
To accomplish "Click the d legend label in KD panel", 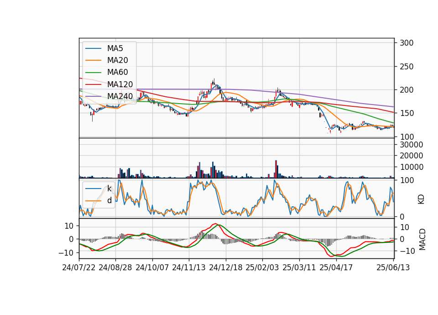I will click(x=109, y=200).
